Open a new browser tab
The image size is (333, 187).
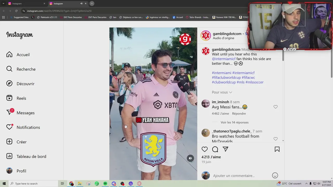(x=92, y=3)
